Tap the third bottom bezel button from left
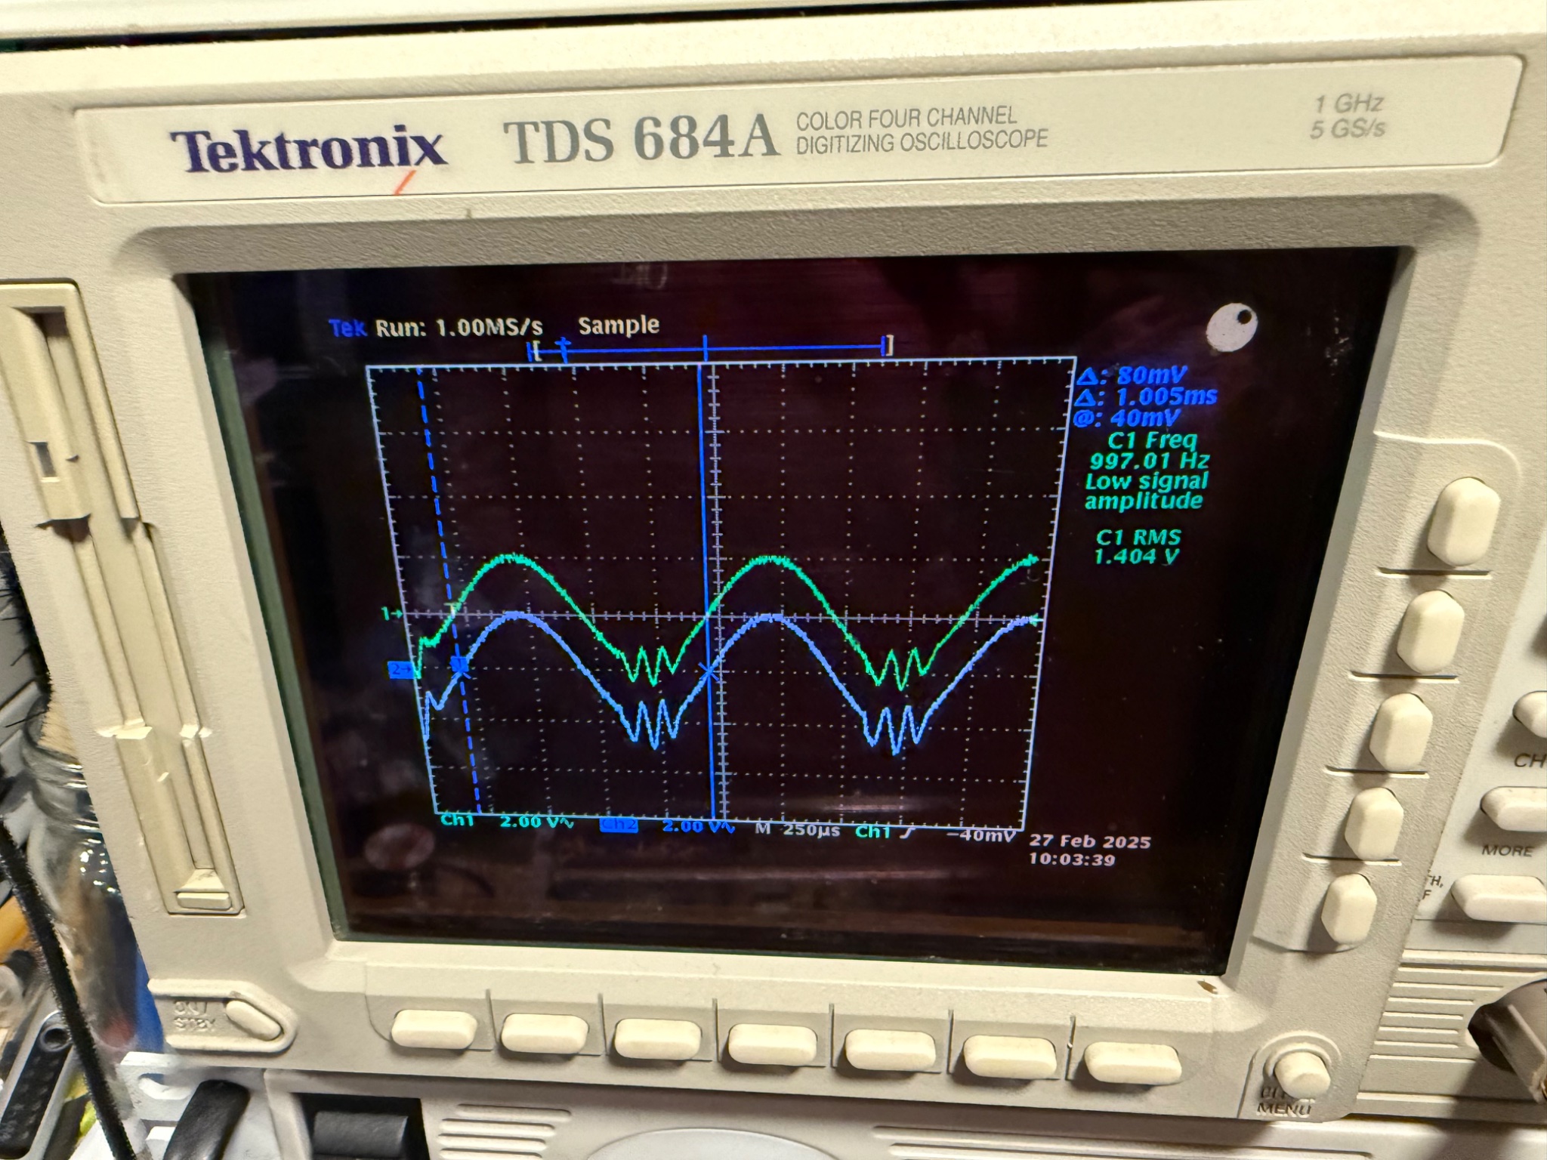 657,1038
